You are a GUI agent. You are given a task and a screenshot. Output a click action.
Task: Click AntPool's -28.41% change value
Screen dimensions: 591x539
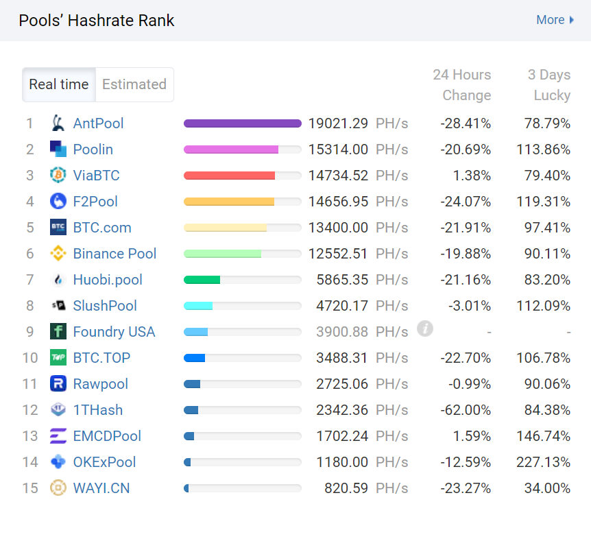[x=466, y=123]
